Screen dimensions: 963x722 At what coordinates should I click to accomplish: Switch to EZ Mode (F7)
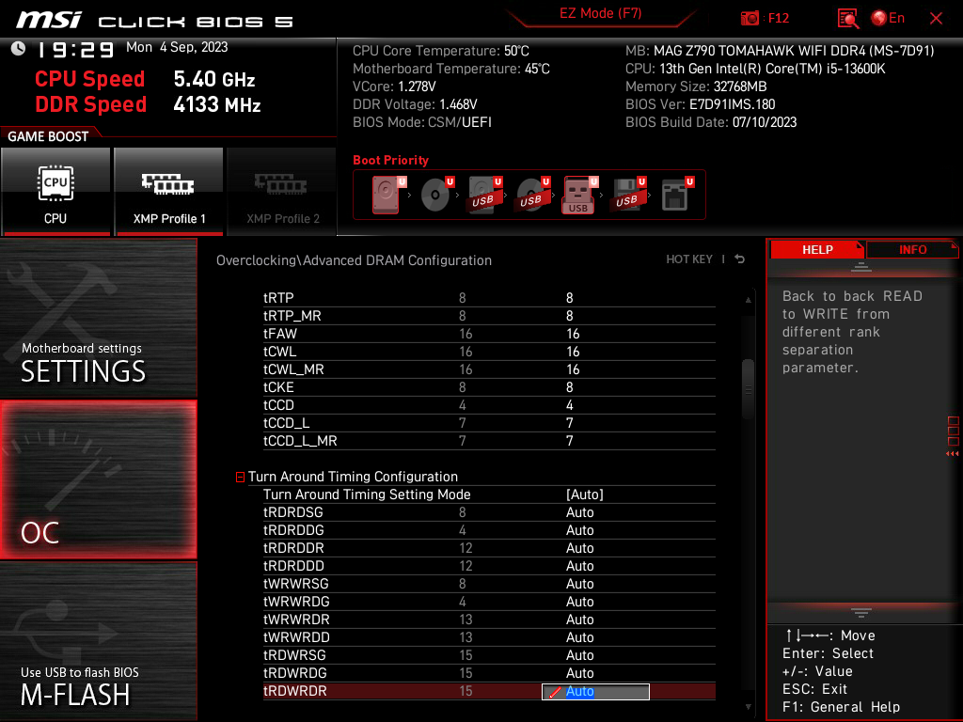(600, 13)
